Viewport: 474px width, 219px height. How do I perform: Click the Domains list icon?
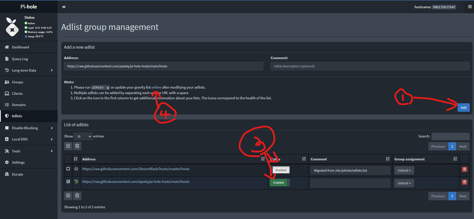tap(7, 105)
